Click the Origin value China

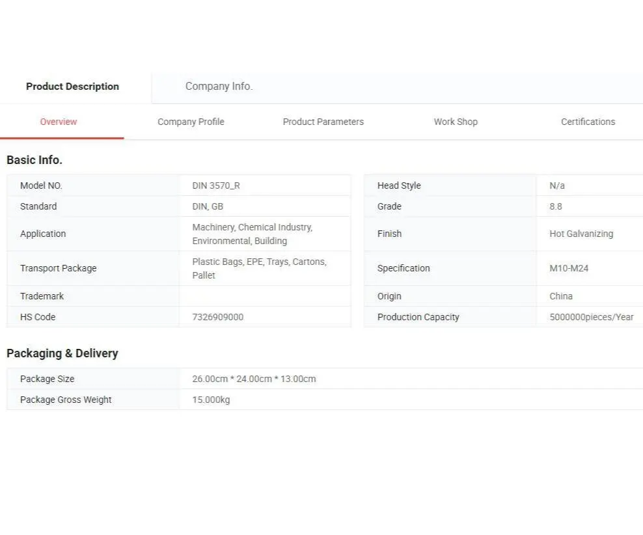point(561,296)
